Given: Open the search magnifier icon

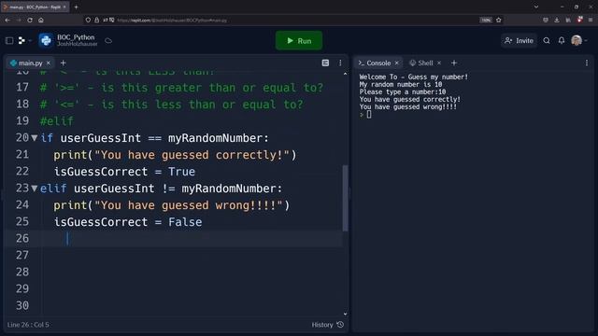Looking at the screenshot, I should click(547, 40).
